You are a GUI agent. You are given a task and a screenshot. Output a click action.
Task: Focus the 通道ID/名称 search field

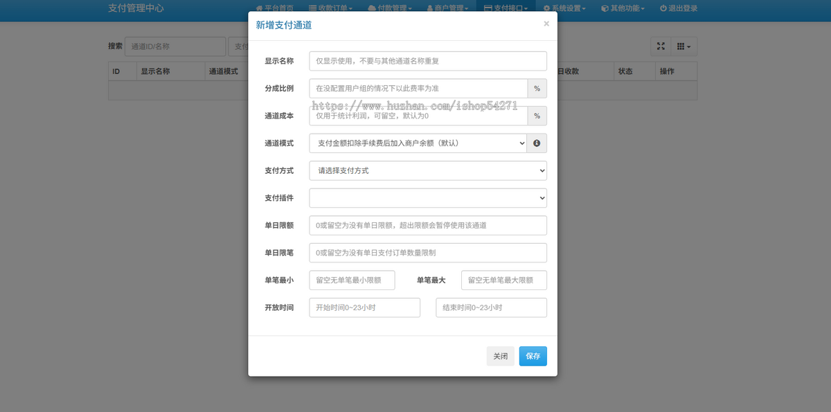(175, 46)
